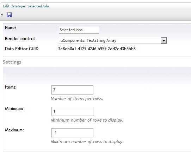Click the small left arrow beside the save icon
Image resolution: width=191 pixels, height=156 pixels.
(x=2, y=14)
